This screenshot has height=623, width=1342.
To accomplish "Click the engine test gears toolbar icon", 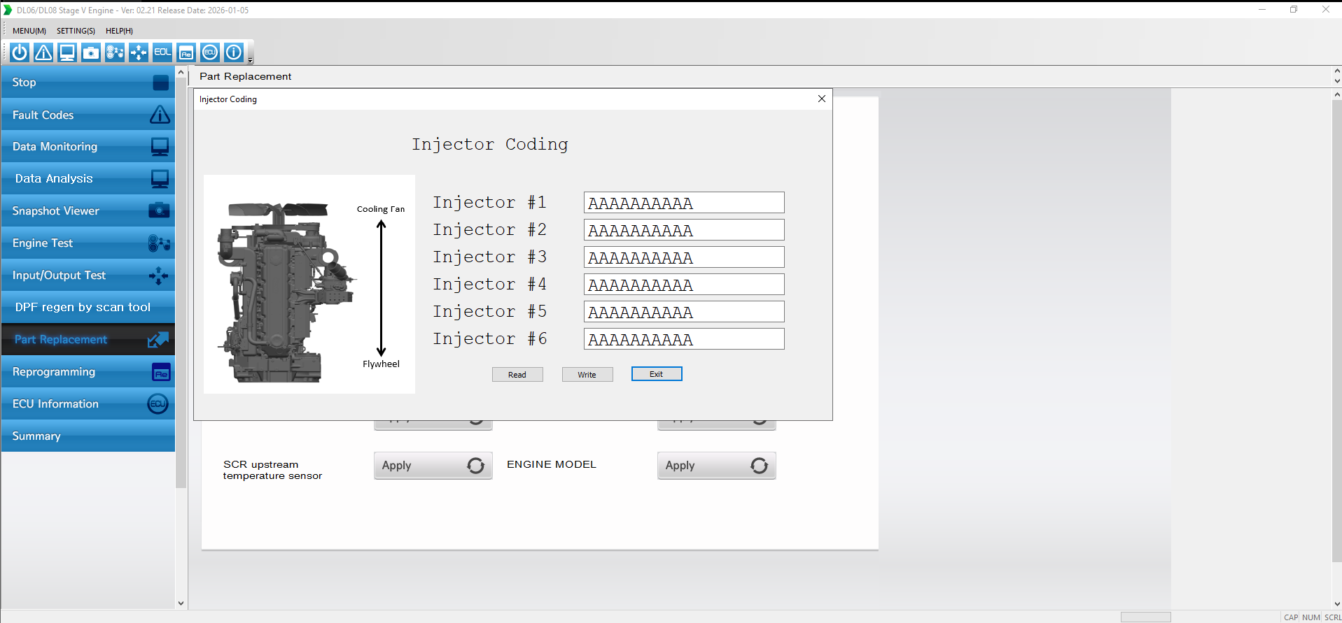I will (x=115, y=52).
